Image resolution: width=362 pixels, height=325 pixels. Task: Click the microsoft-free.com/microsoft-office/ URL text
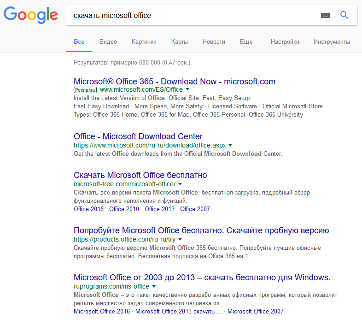(125, 184)
